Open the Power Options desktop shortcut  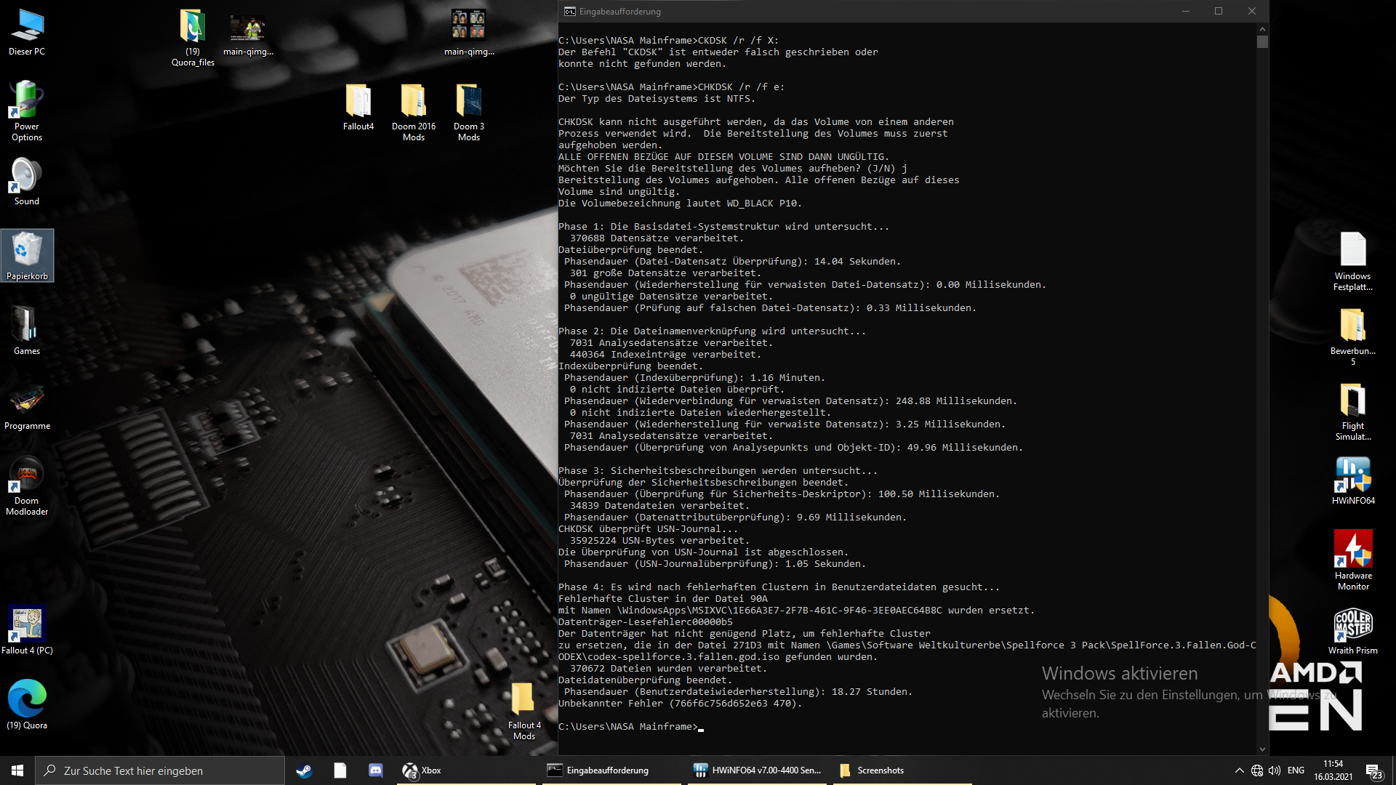(x=27, y=102)
